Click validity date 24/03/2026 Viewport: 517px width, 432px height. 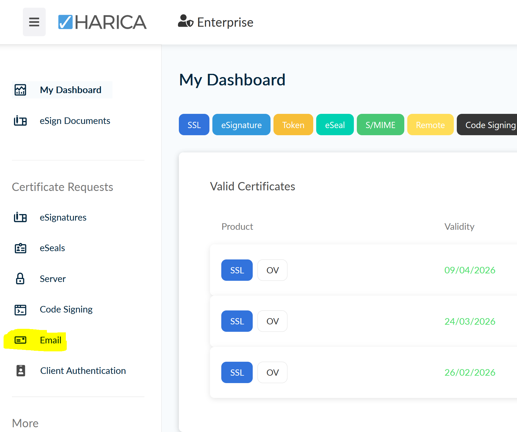click(x=470, y=321)
